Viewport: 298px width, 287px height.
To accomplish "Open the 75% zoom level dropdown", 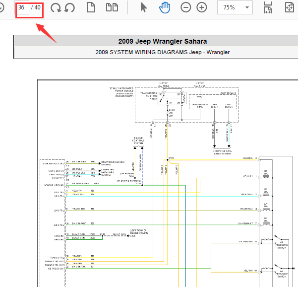I will pos(235,7).
